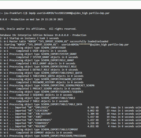
Task: Click the '5.226 KB' size value
Action: 93,123
